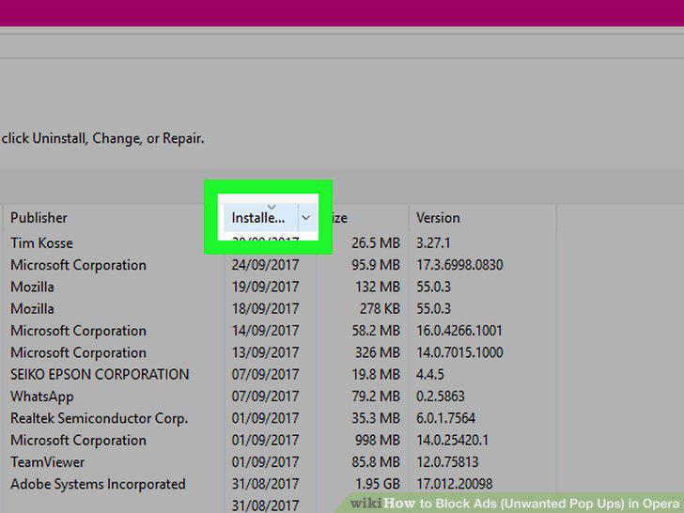Sort by the Publisher column header
684x513 pixels.
point(39,218)
